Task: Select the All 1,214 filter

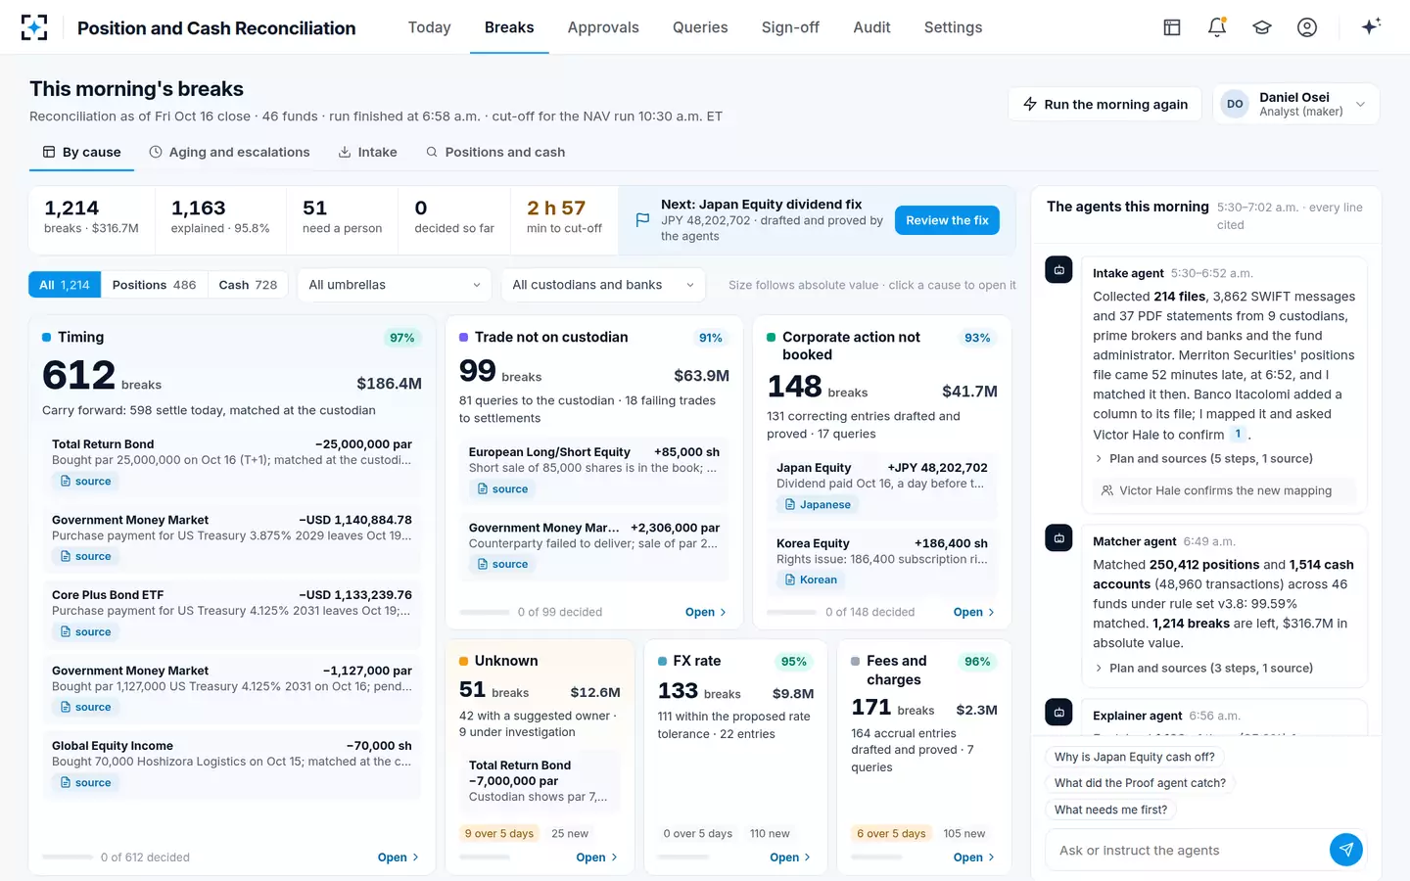Action: click(65, 285)
